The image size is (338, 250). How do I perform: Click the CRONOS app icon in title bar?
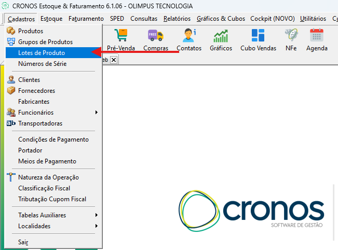tap(5, 6)
